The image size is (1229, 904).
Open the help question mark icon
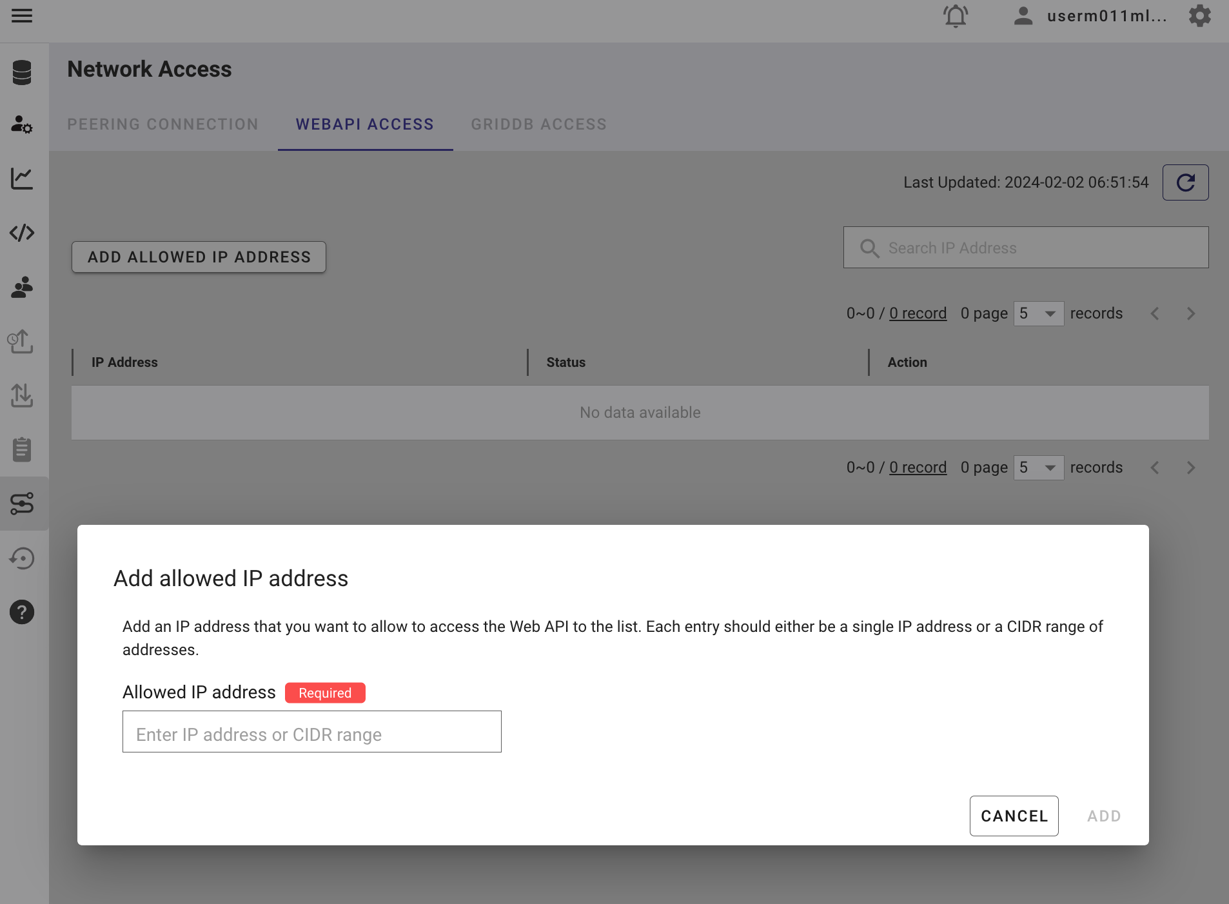tap(22, 612)
